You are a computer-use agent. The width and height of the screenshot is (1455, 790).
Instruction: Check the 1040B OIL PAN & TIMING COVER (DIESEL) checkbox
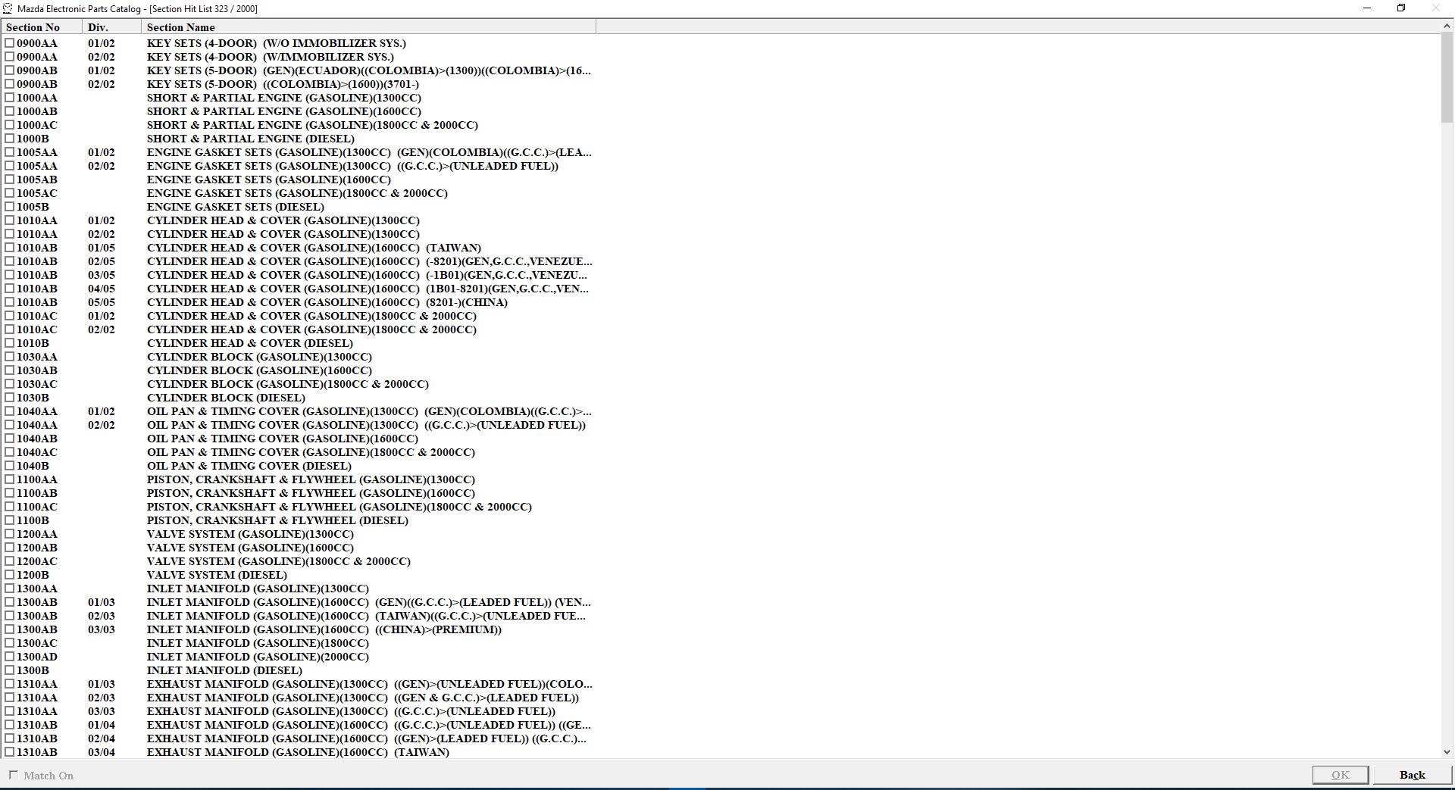point(8,466)
